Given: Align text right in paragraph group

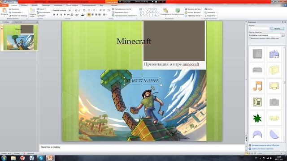Looking at the screenshot, I should [x=96, y=15].
